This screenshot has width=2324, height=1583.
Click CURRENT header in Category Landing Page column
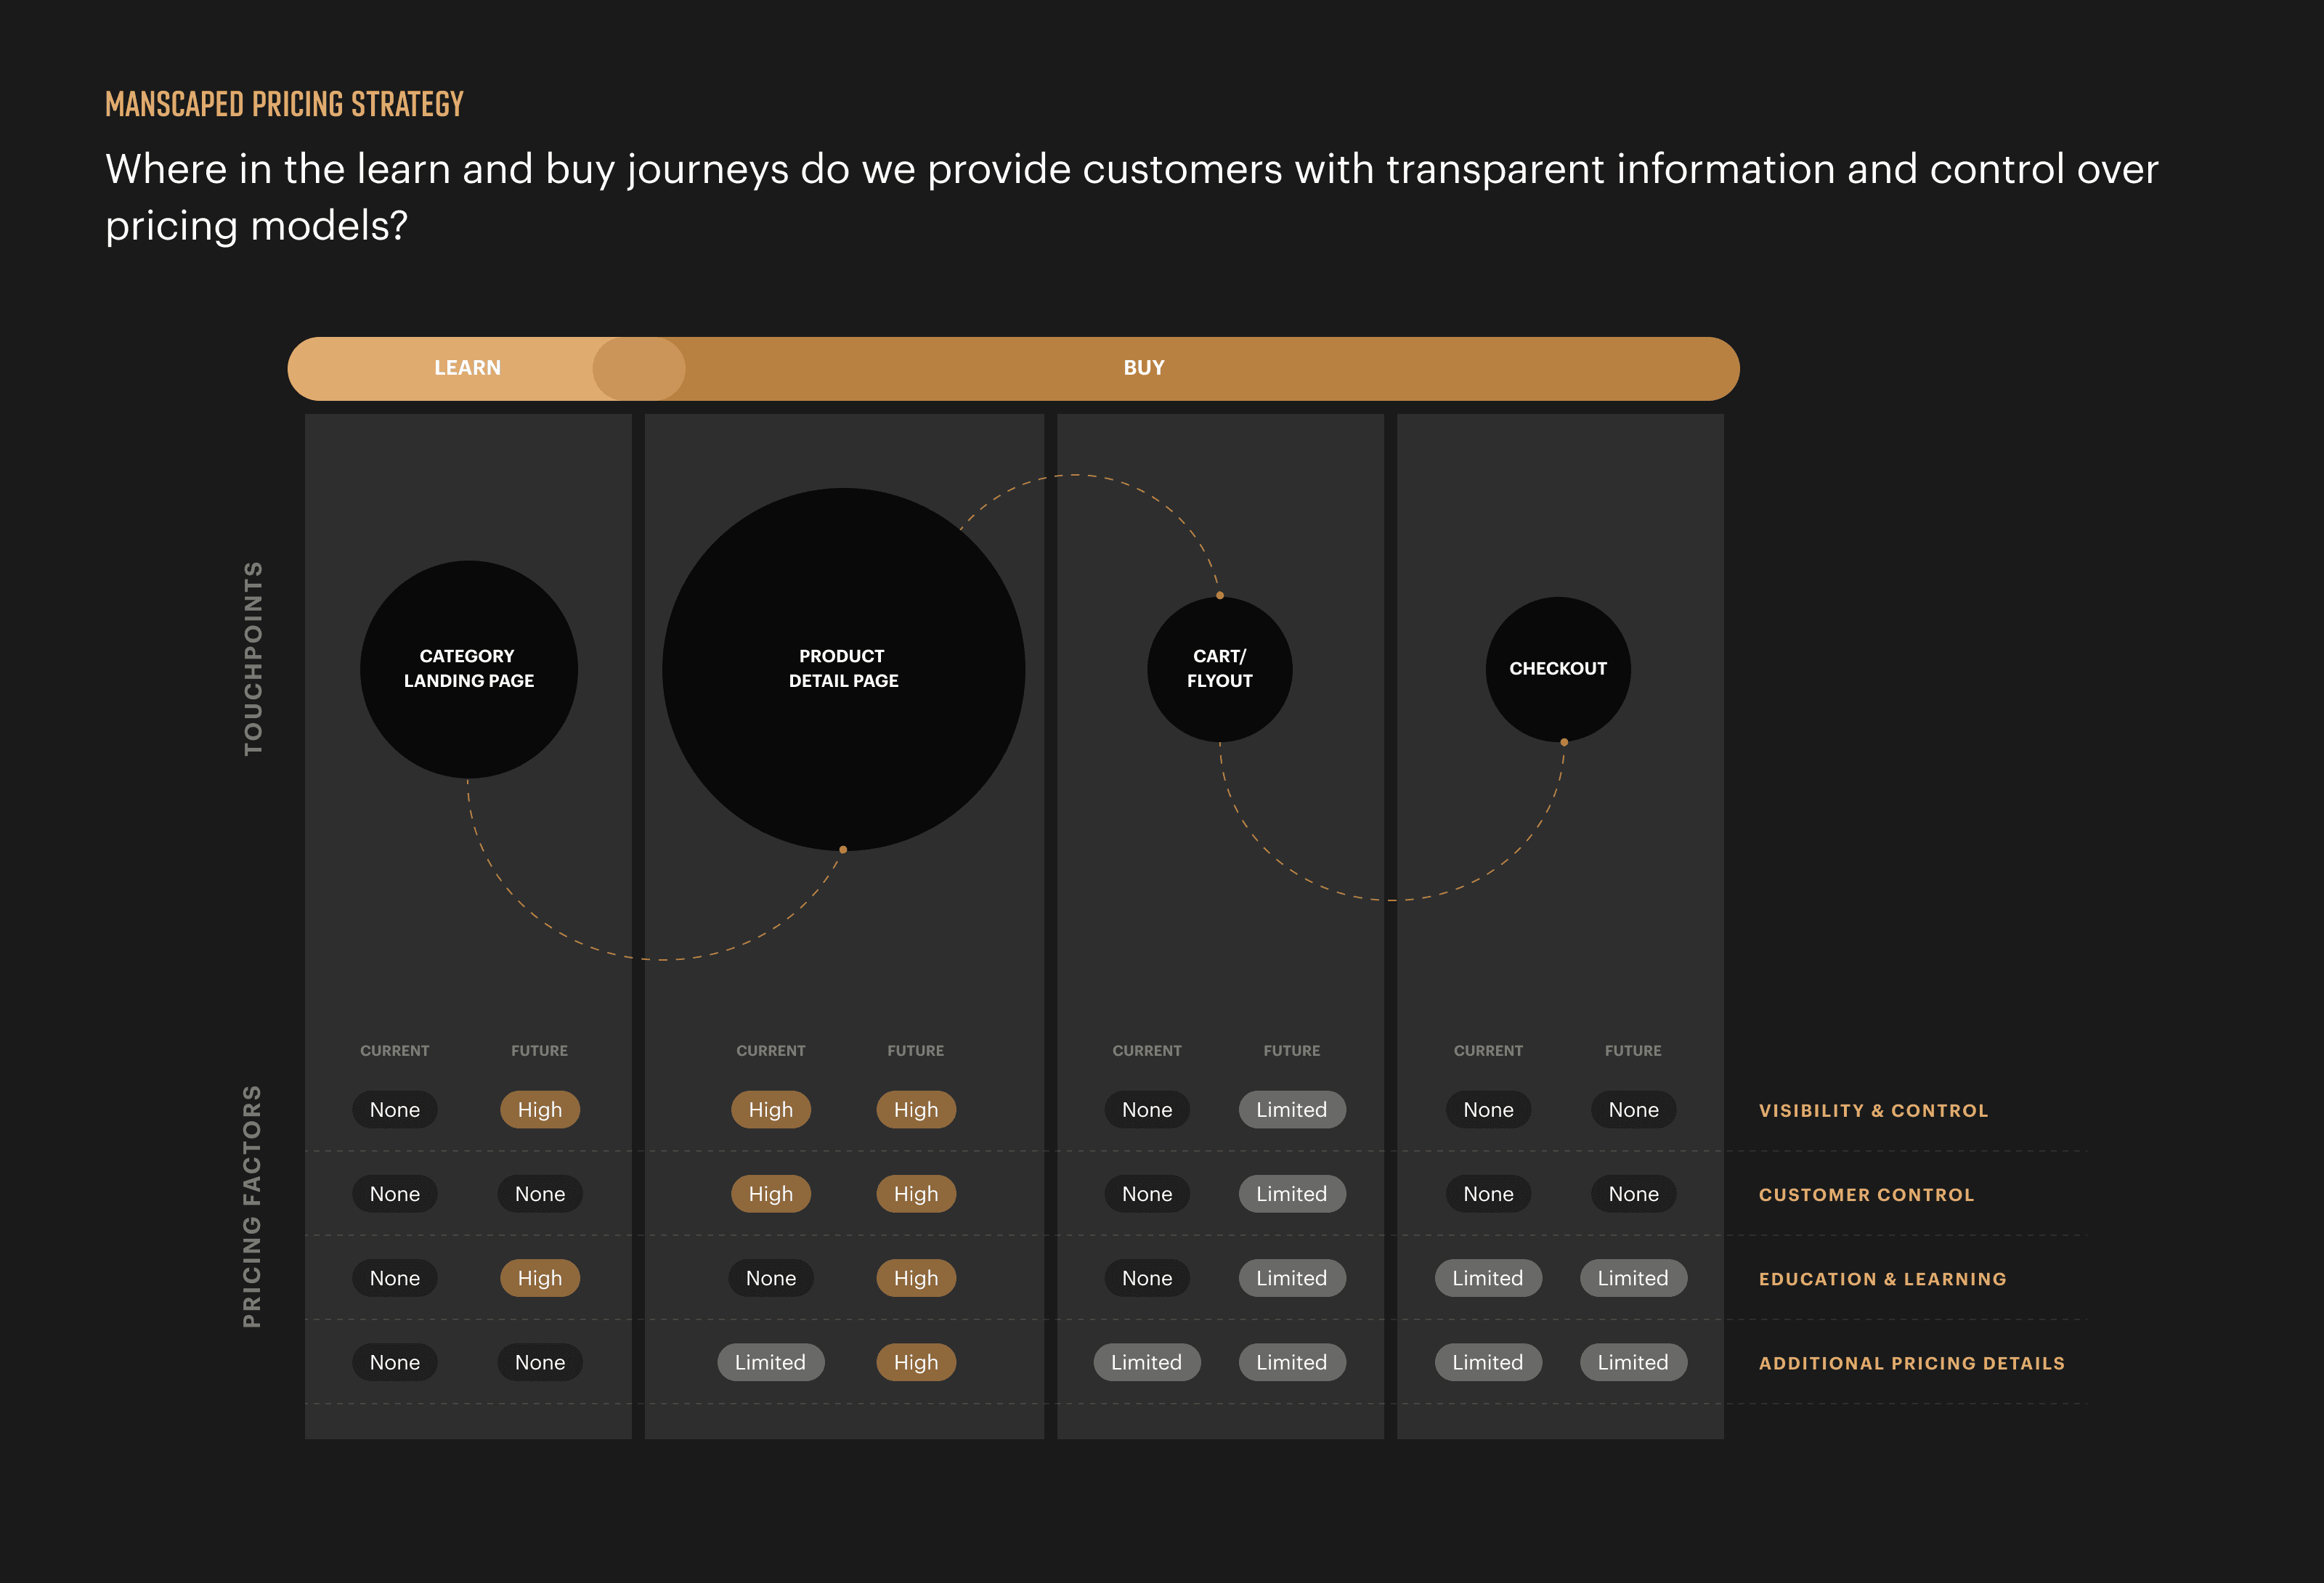coord(395,1050)
